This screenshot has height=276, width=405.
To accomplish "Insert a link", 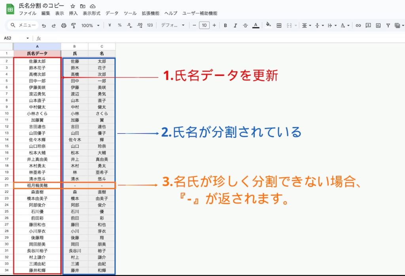I will click(358, 25).
